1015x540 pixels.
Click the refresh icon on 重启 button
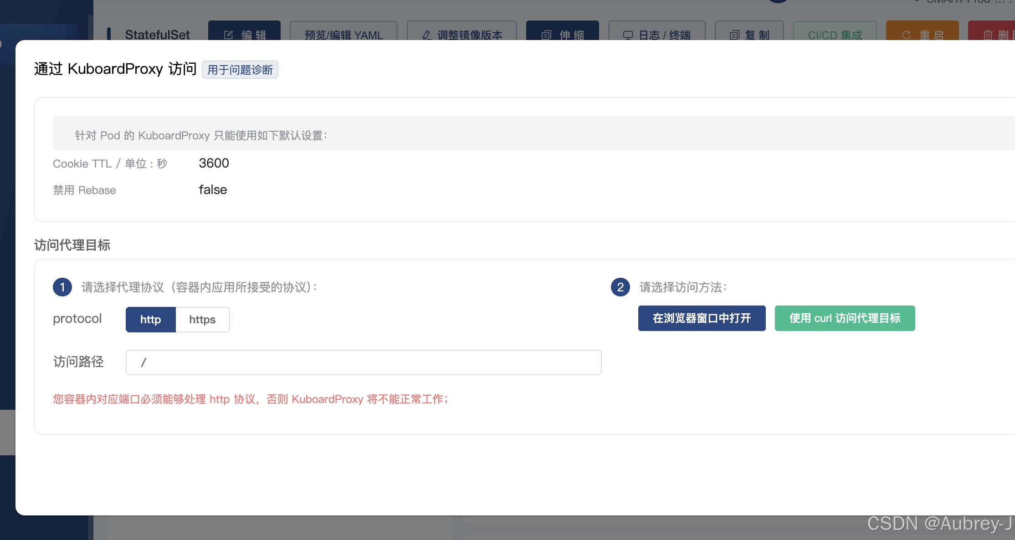tap(907, 35)
